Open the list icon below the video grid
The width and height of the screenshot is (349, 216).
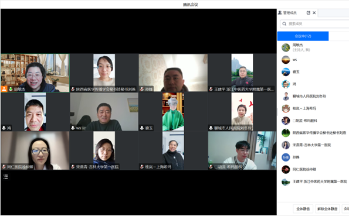[x=5, y=177]
